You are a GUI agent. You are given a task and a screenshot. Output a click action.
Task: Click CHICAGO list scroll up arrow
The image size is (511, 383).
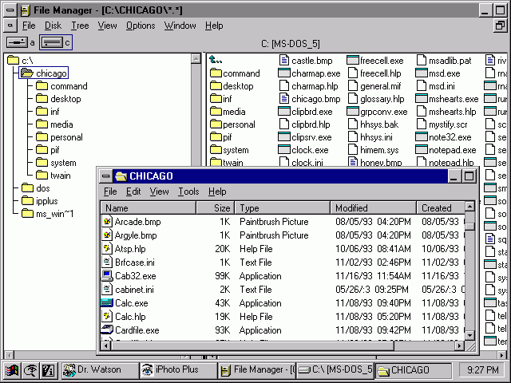[469, 206]
